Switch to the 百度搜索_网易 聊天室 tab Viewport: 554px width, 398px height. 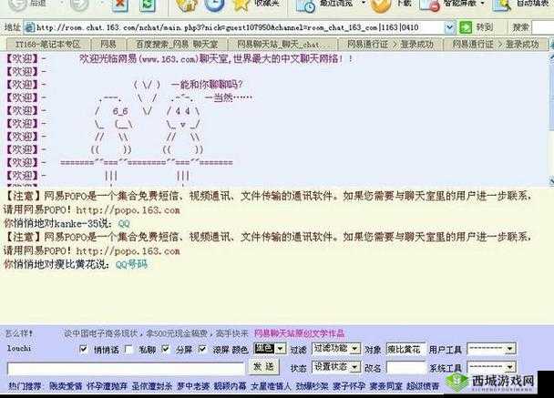(x=177, y=44)
